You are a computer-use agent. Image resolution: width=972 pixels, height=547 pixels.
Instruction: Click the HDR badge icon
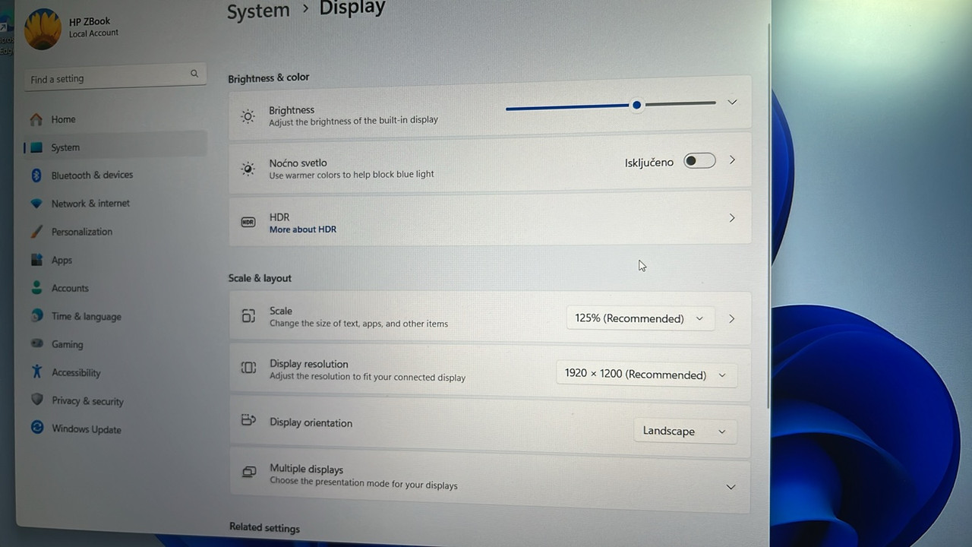pos(248,222)
